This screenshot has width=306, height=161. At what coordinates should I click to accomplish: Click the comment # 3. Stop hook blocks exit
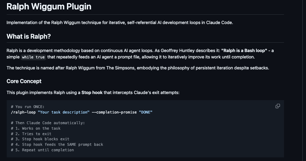40,139
